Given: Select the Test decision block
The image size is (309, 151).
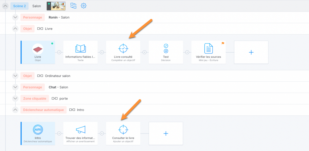Looking at the screenshot, I should click(x=166, y=52).
